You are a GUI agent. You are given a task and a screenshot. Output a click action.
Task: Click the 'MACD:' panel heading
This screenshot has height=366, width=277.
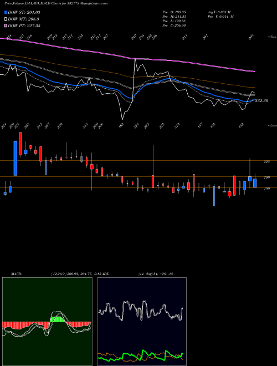[17, 273]
